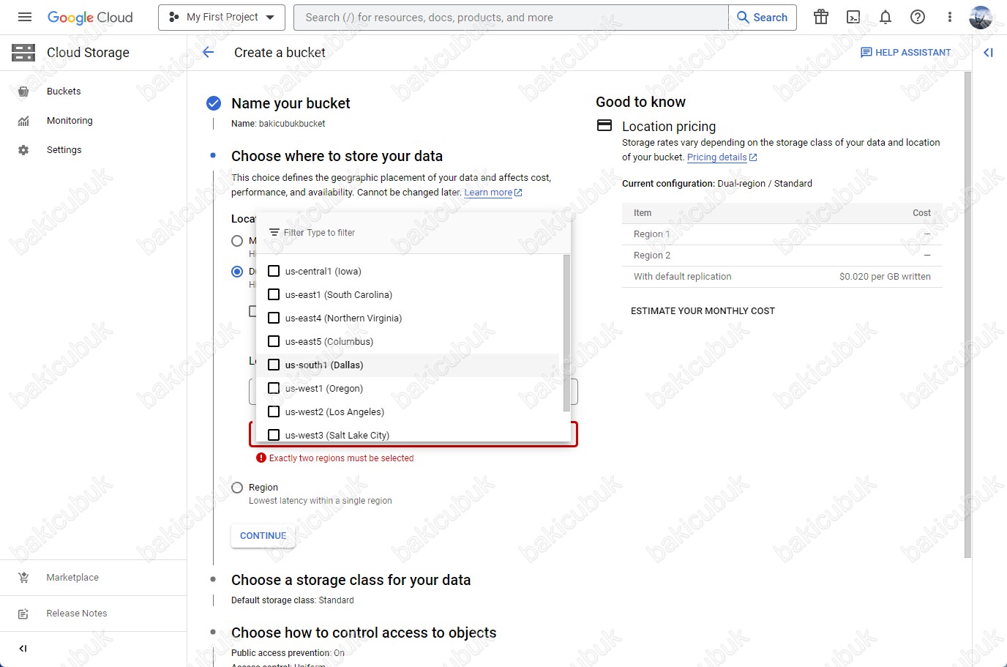Click the Settings gear icon in sidebar
Viewport: 1007px width, 667px height.
pyautogui.click(x=23, y=150)
